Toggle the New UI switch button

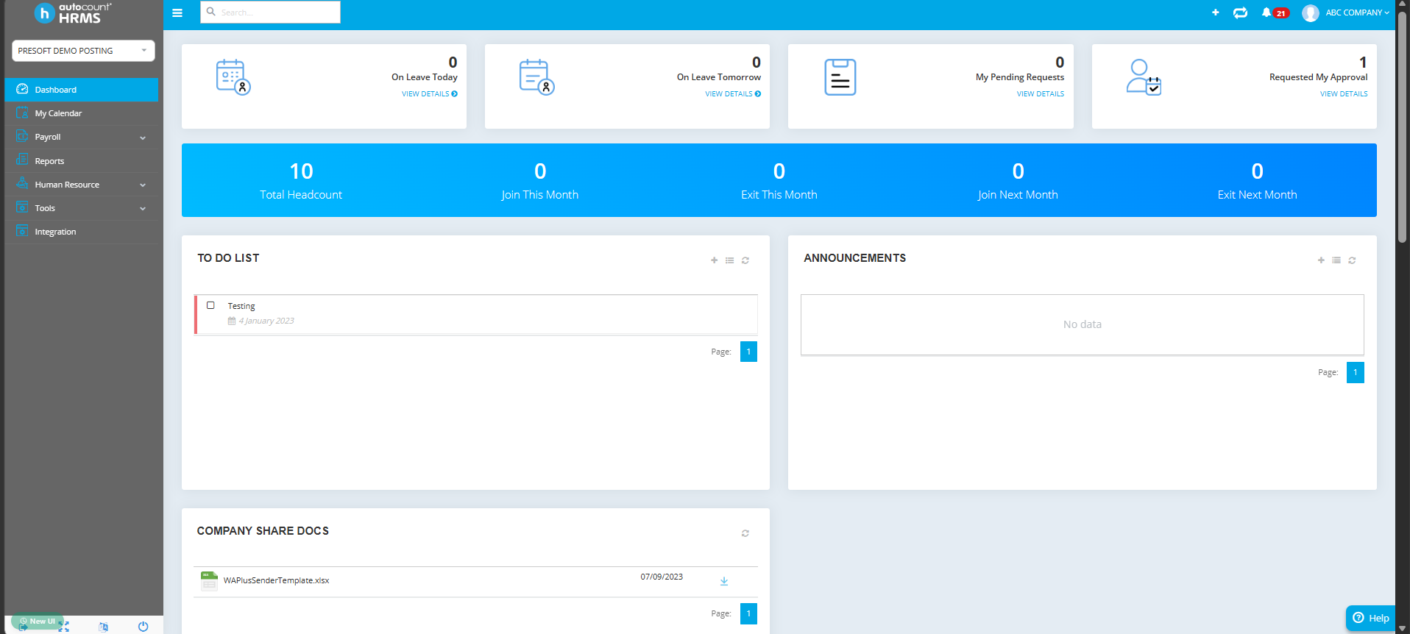(38, 621)
